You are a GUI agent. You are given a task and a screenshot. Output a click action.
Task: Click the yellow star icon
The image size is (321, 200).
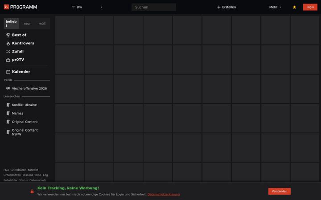click(x=294, y=7)
